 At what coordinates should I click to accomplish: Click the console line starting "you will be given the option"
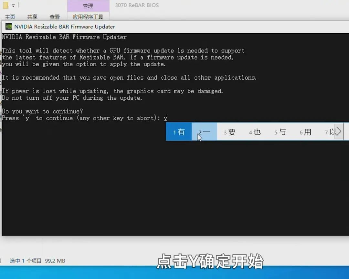pyautogui.click(x=84, y=64)
